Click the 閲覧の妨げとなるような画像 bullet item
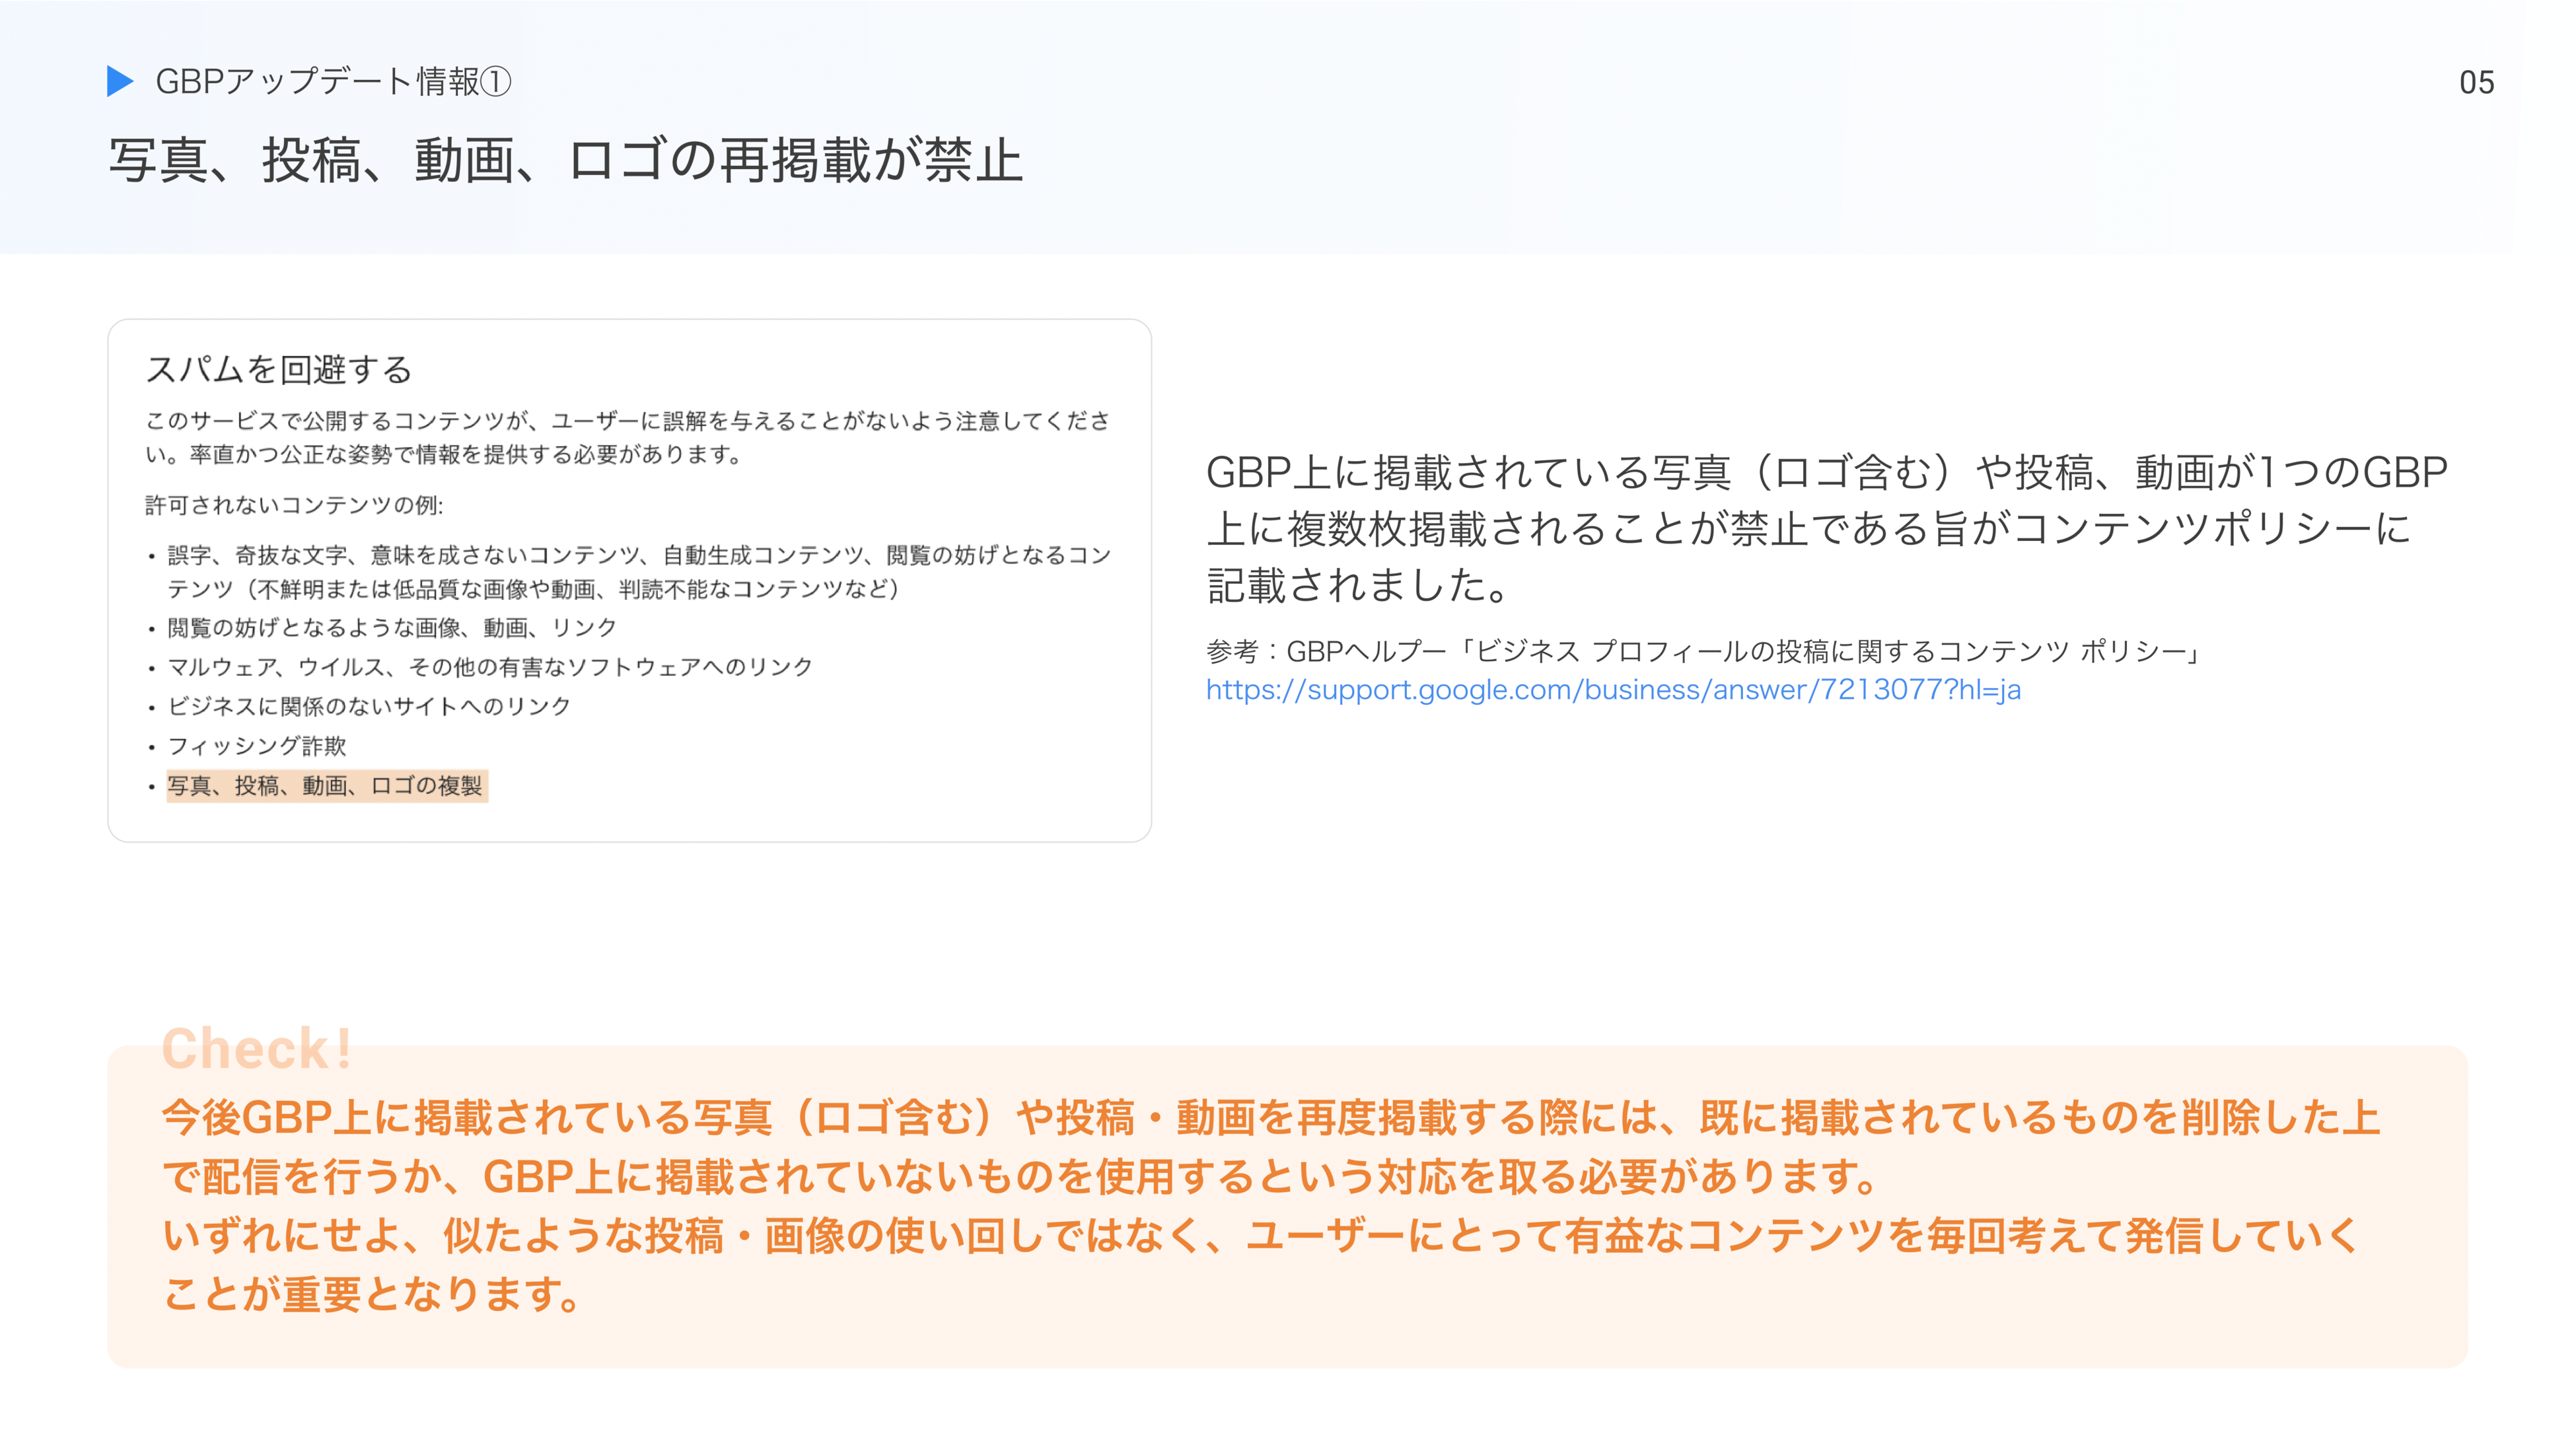The width and height of the screenshot is (2576, 1449). tap(391, 628)
